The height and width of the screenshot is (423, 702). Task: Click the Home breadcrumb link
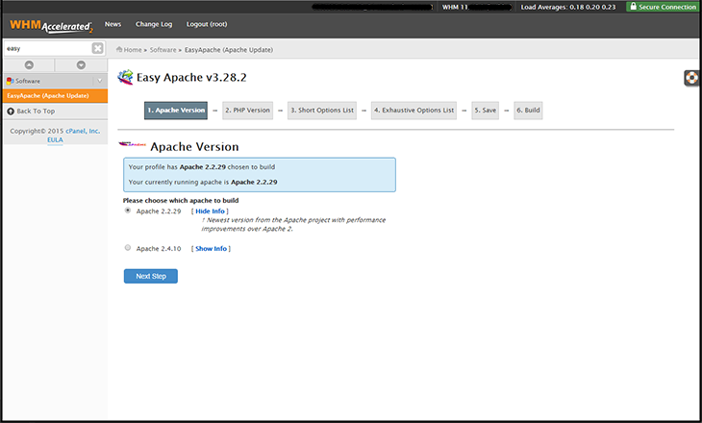coord(133,50)
